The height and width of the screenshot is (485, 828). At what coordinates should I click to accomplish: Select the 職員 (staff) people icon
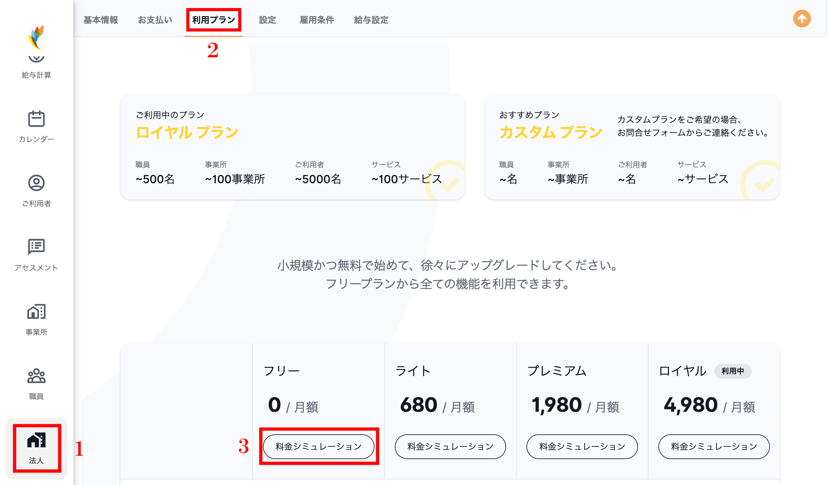click(37, 376)
